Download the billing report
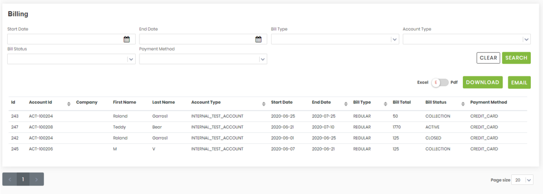The width and height of the screenshot is (543, 194). pos(482,83)
